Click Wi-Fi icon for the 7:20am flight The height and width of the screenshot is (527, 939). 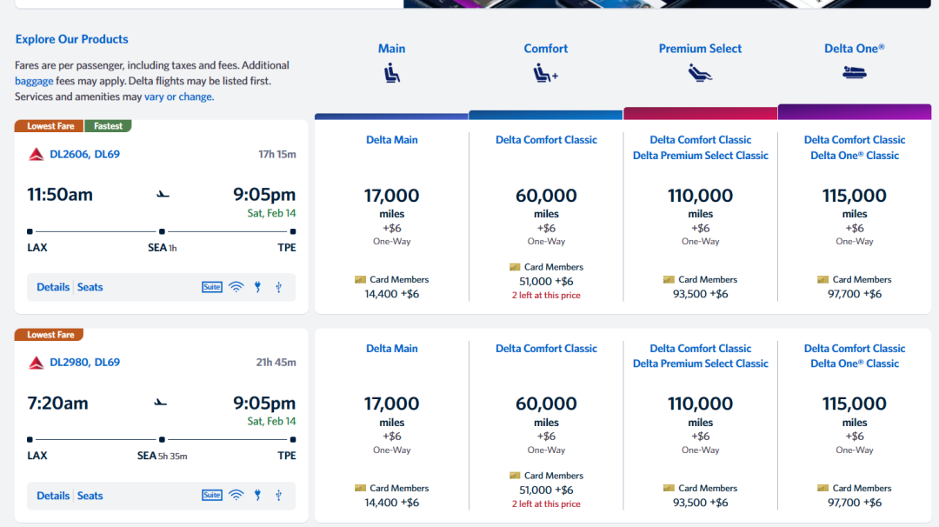pyautogui.click(x=236, y=496)
